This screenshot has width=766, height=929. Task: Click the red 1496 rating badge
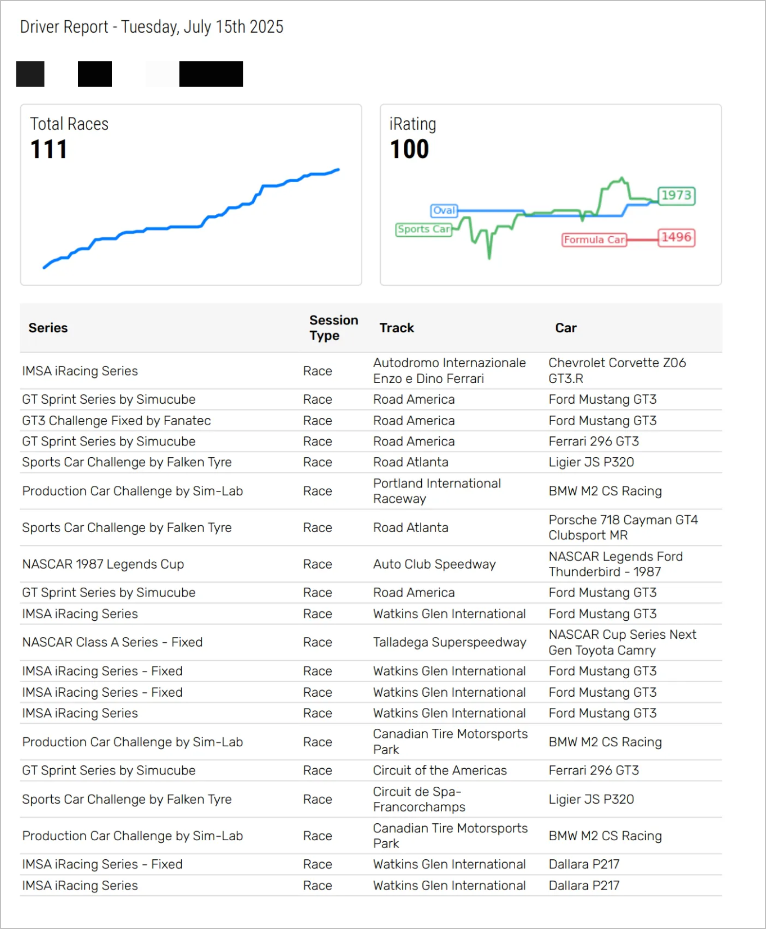[x=676, y=237]
